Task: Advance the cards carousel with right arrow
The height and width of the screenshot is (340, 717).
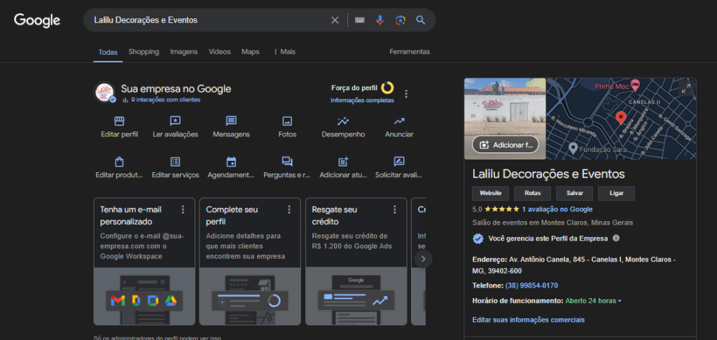Action: [424, 259]
